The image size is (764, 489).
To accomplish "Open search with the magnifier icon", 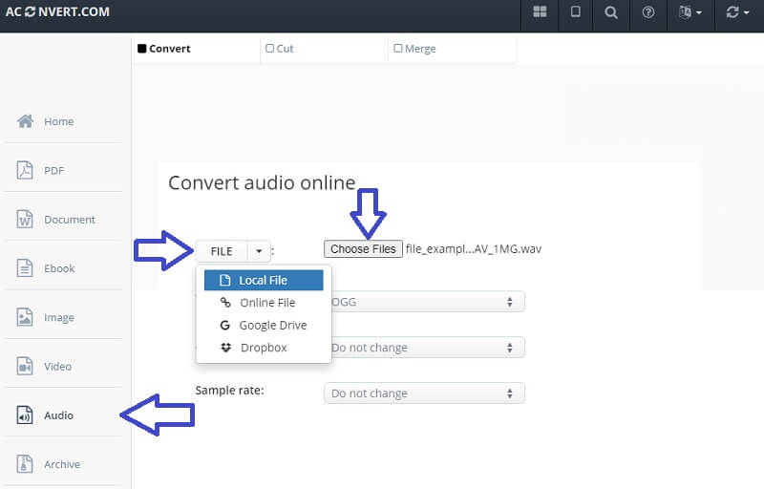I will [611, 12].
